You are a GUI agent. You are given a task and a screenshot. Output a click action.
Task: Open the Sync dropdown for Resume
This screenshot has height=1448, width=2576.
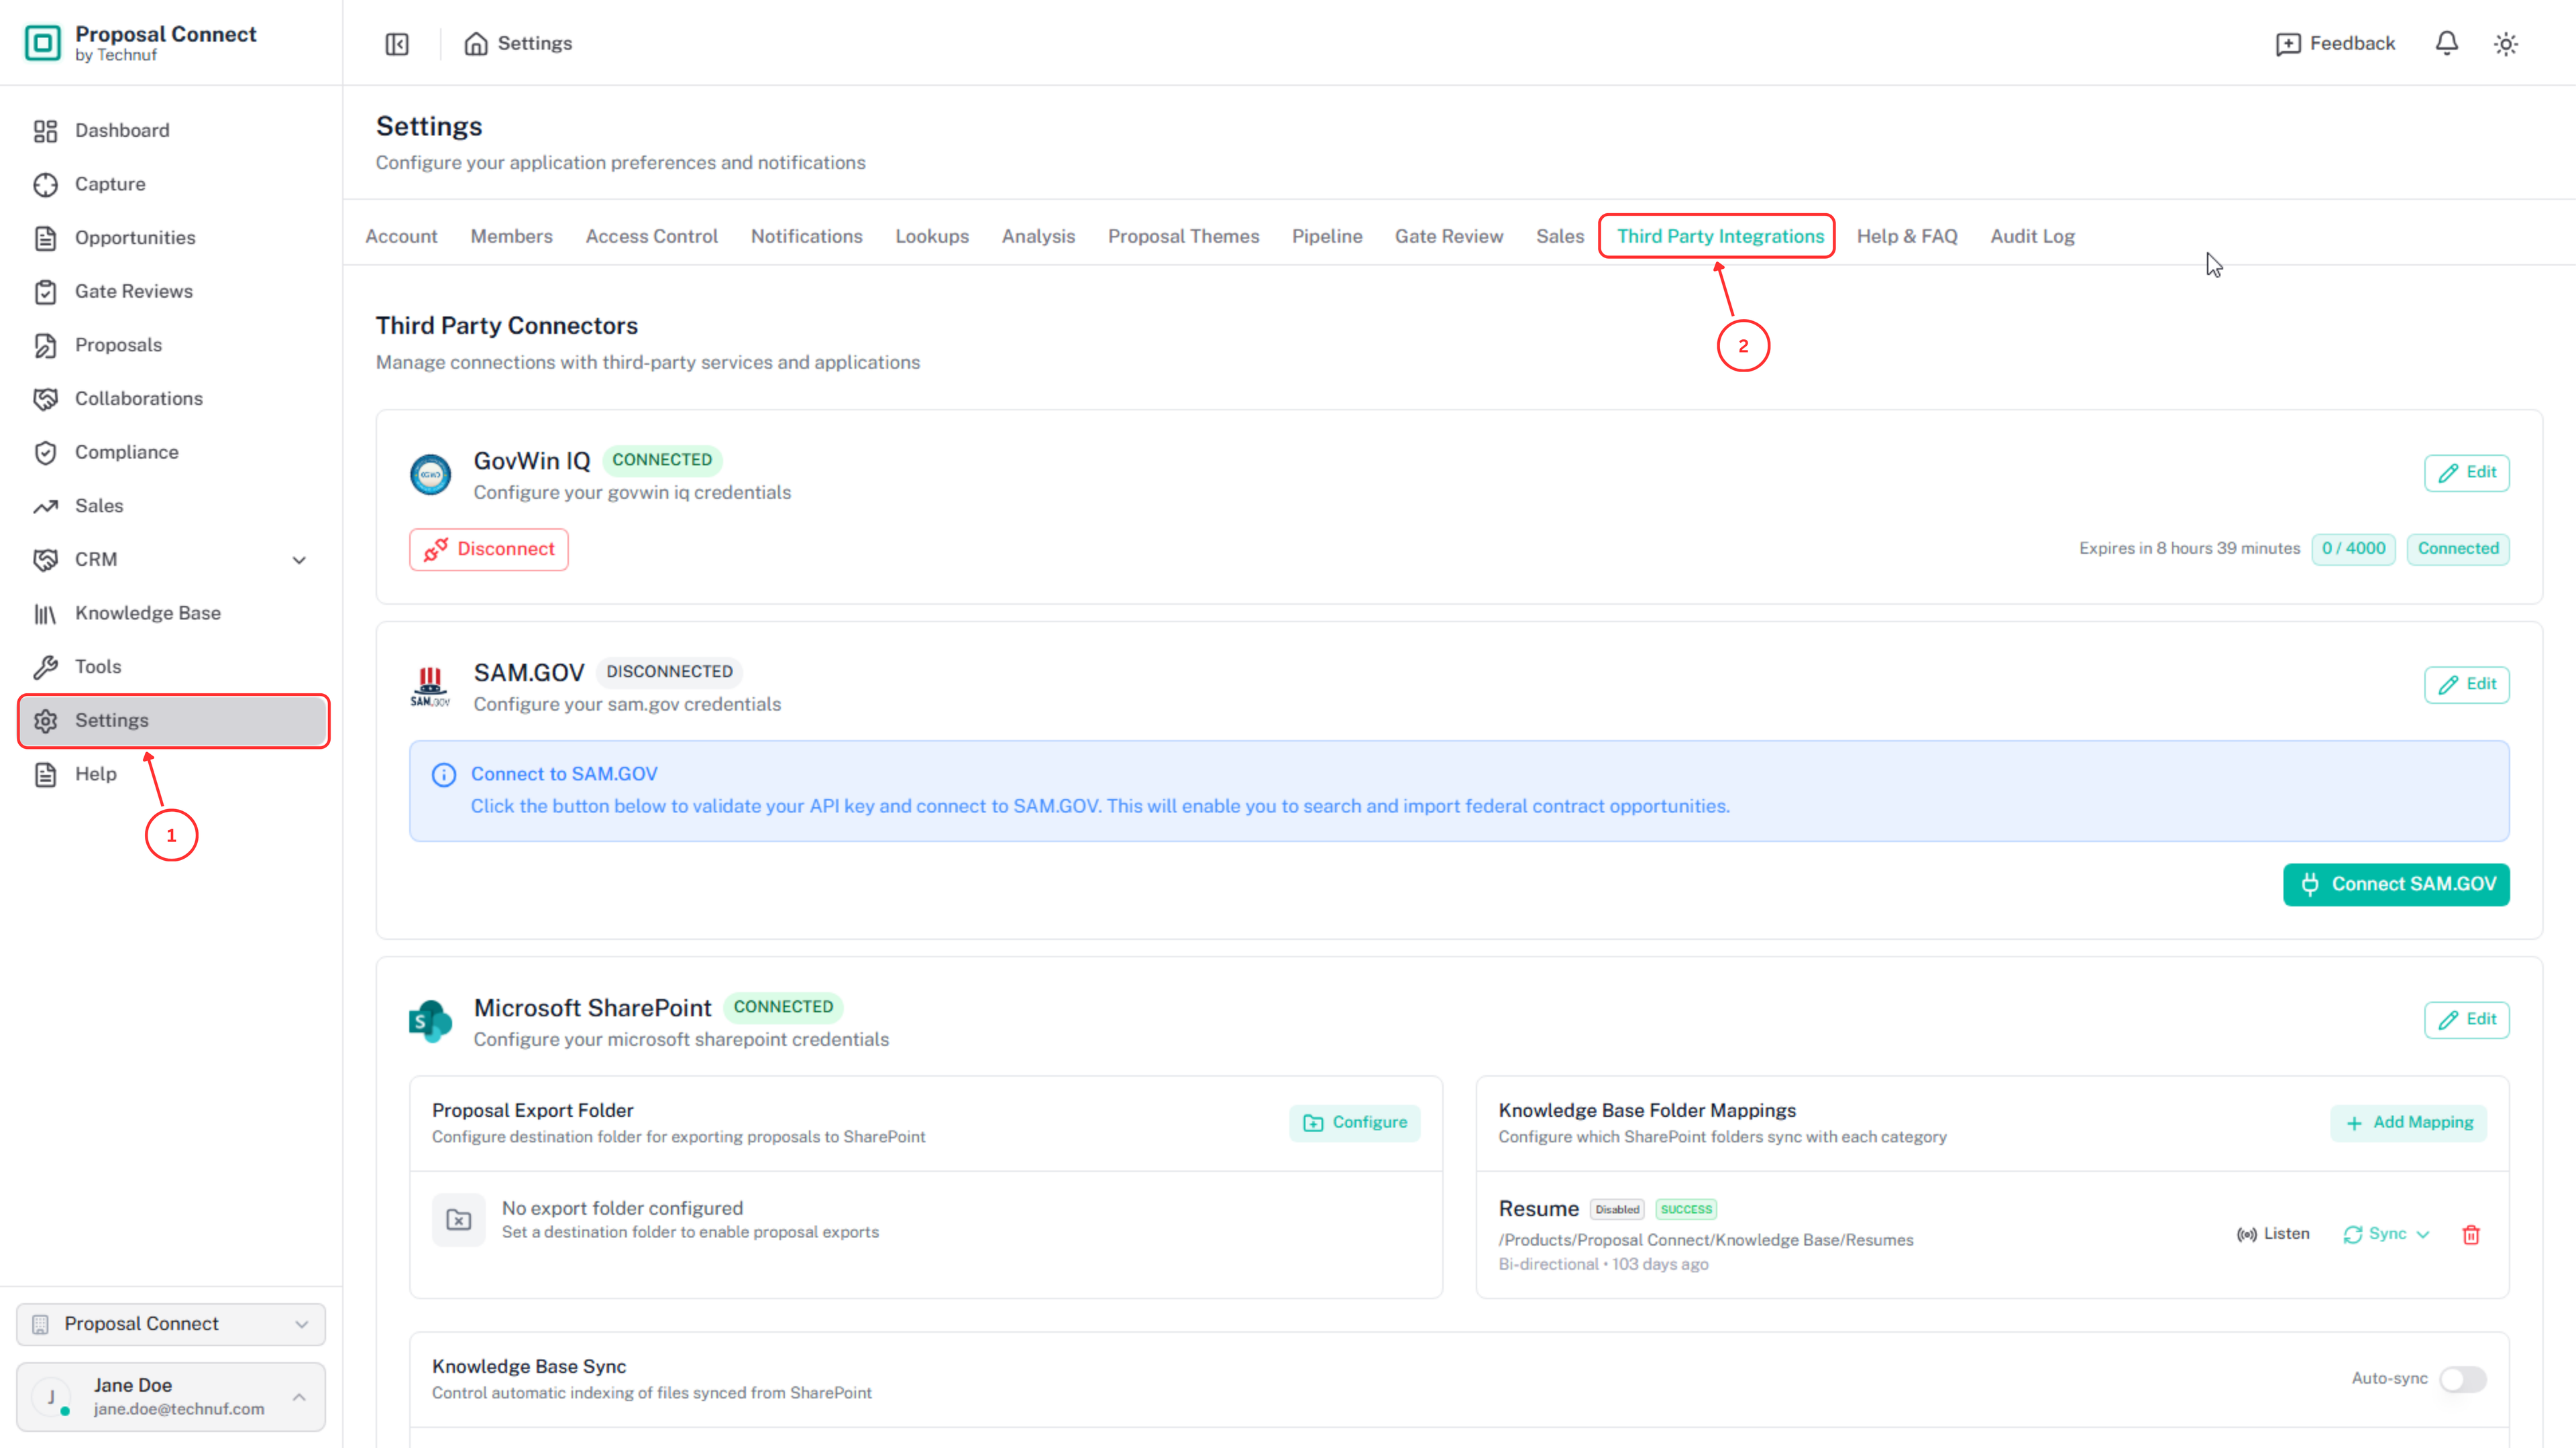click(2386, 1234)
